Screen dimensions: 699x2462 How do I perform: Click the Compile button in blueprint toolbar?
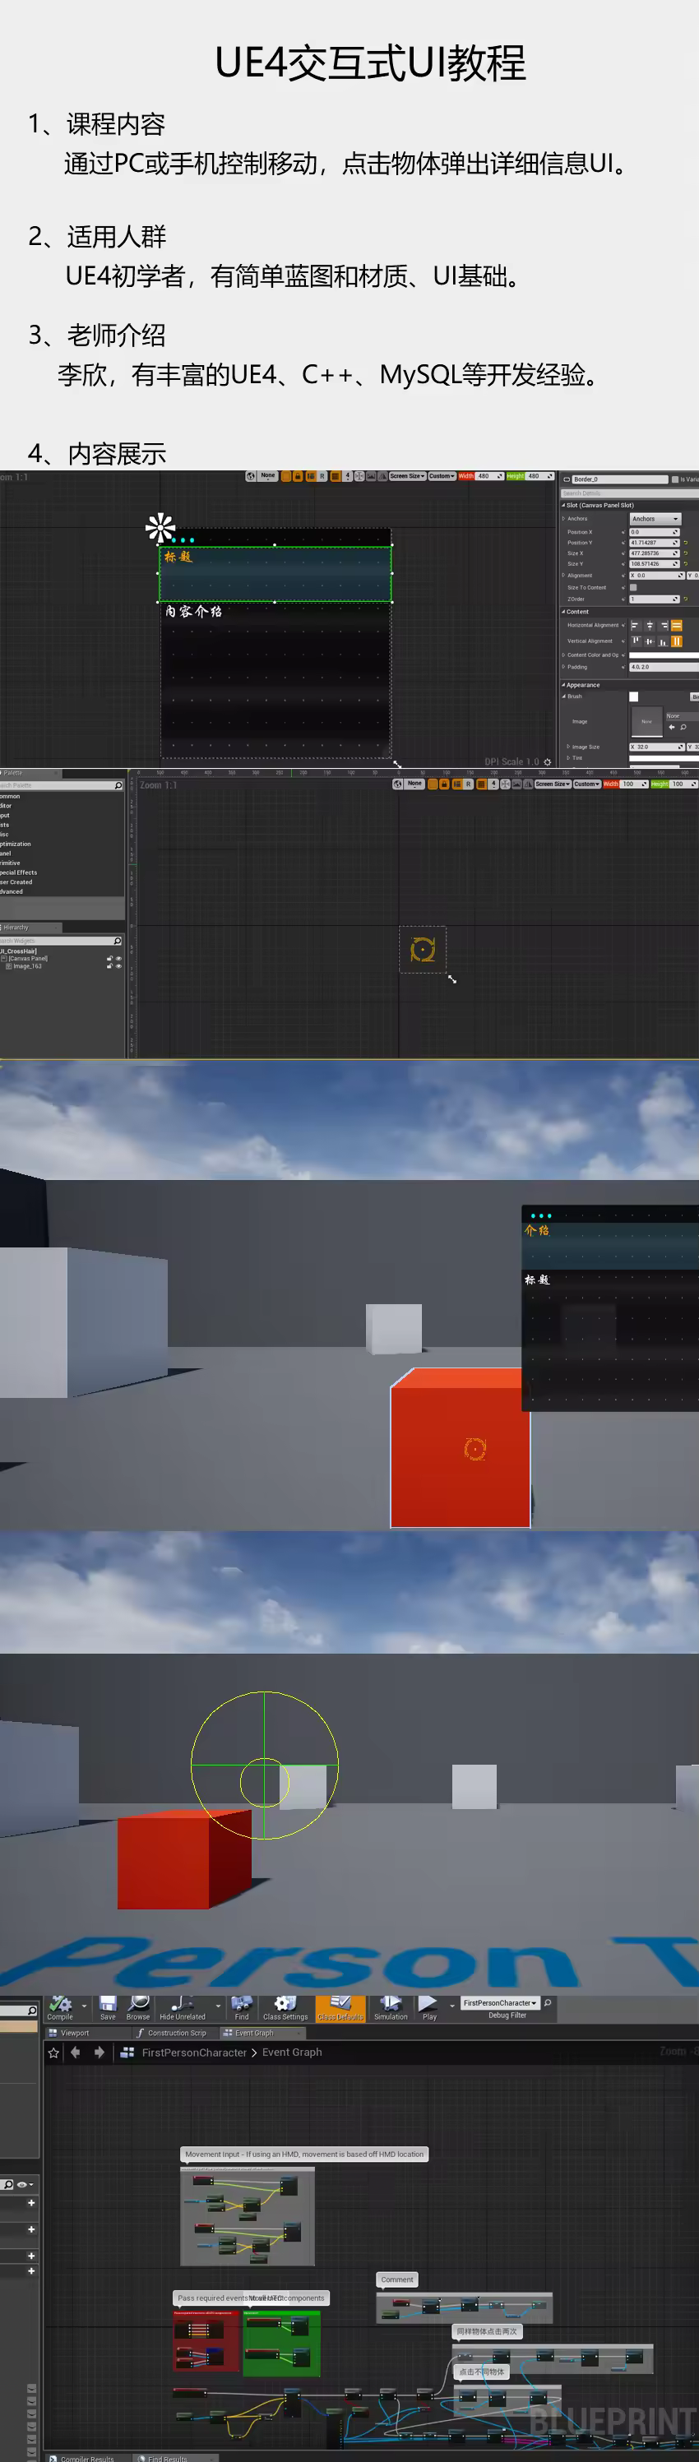click(60, 2006)
